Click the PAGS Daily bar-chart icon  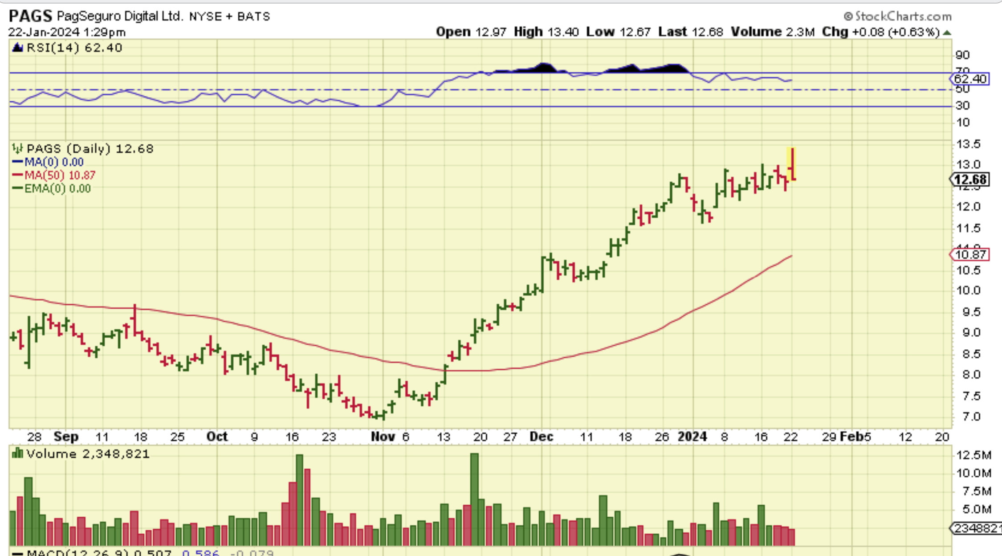(x=17, y=148)
